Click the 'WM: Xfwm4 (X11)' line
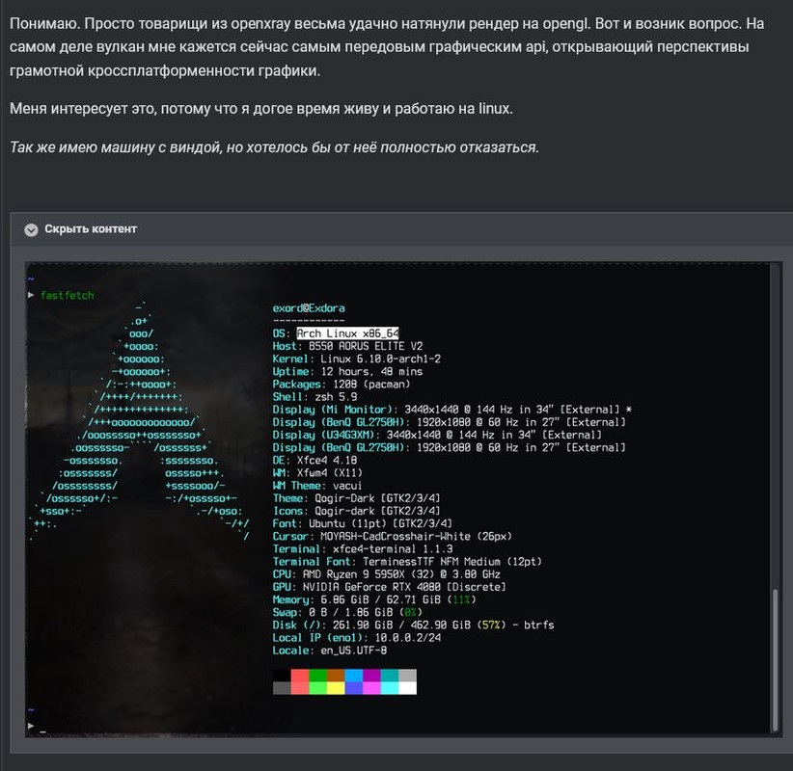The image size is (793, 771). click(317, 473)
